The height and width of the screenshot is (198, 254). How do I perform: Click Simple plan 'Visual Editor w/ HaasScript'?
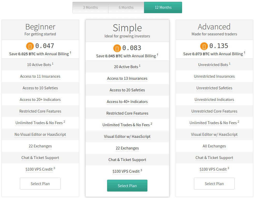click(127, 137)
